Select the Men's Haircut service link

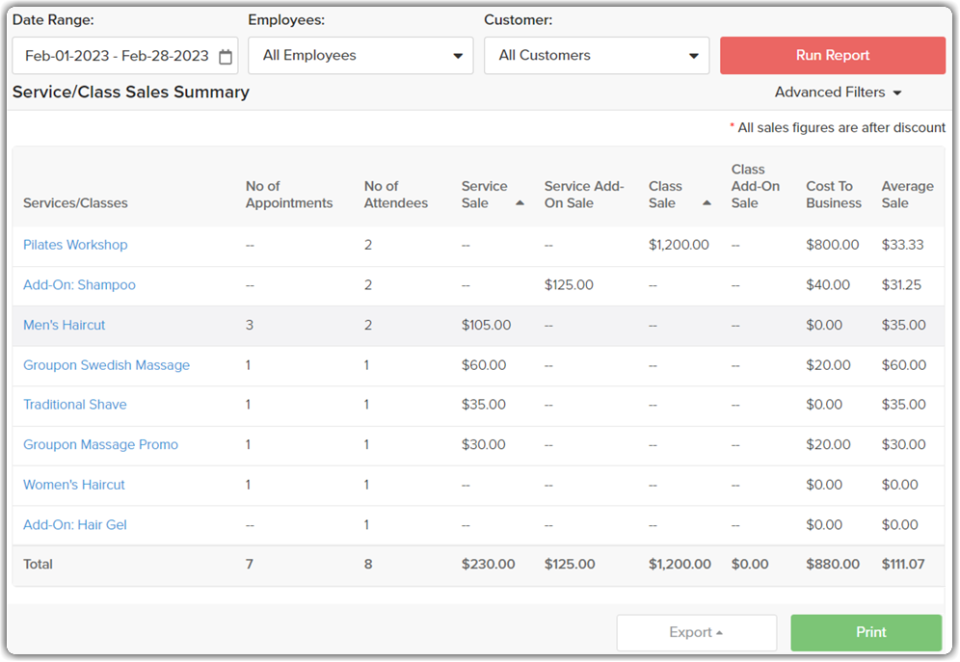coord(65,326)
